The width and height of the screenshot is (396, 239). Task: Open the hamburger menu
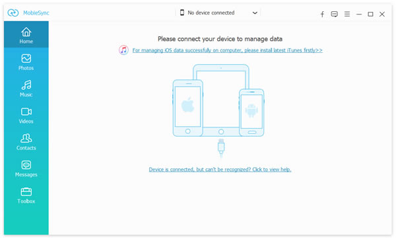coord(347,14)
